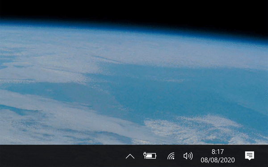Image resolution: width=268 pixels, height=167 pixels.
Task: Click the sound waves of the volume icon
Action: (191, 156)
